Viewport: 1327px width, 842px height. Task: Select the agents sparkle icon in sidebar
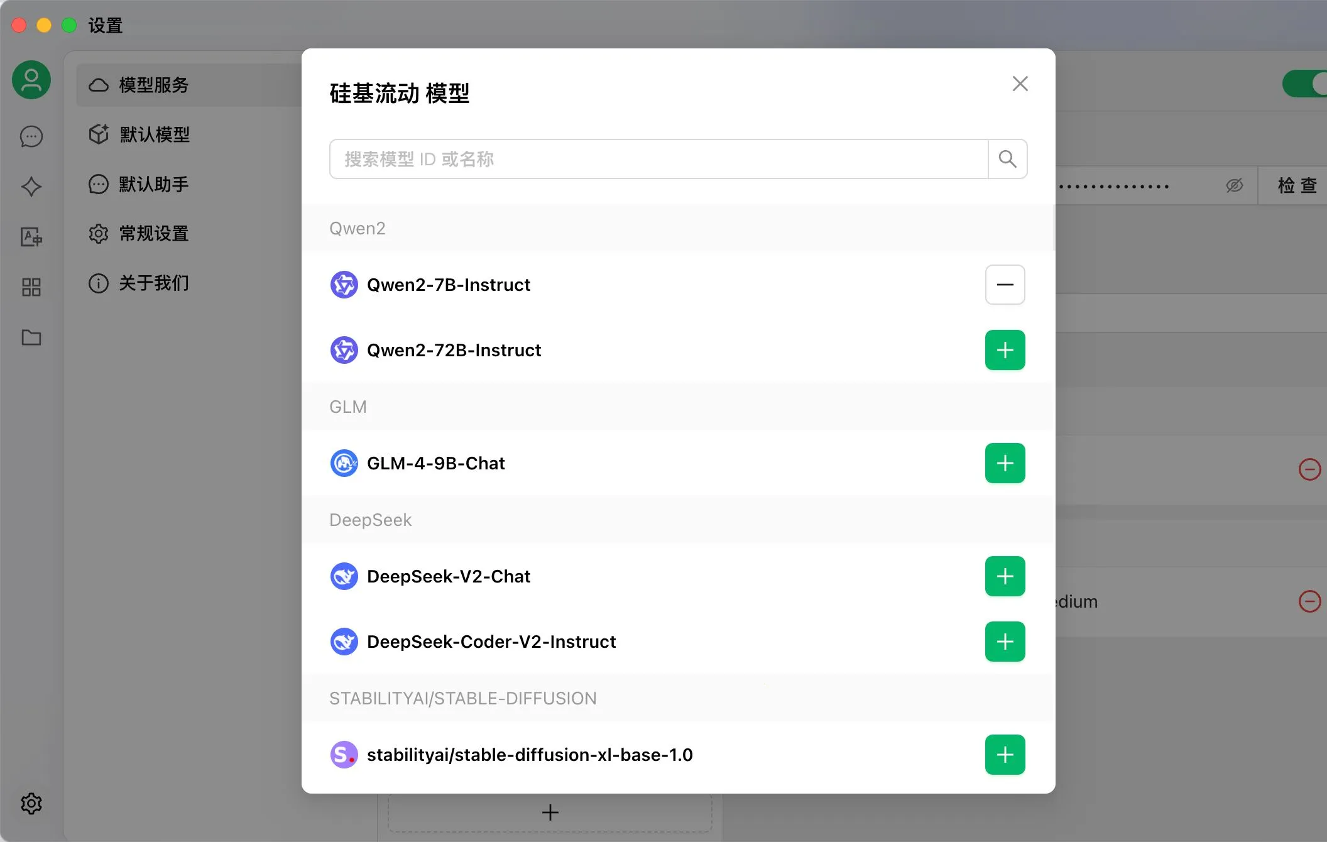tap(31, 186)
